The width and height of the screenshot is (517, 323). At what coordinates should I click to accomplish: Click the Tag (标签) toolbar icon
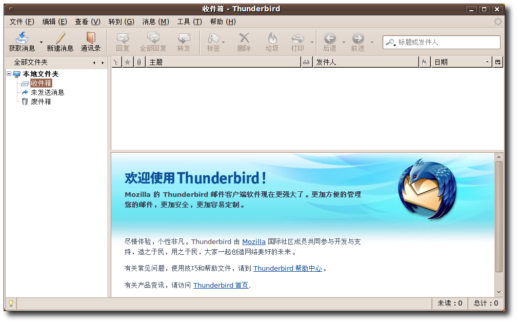(x=213, y=38)
